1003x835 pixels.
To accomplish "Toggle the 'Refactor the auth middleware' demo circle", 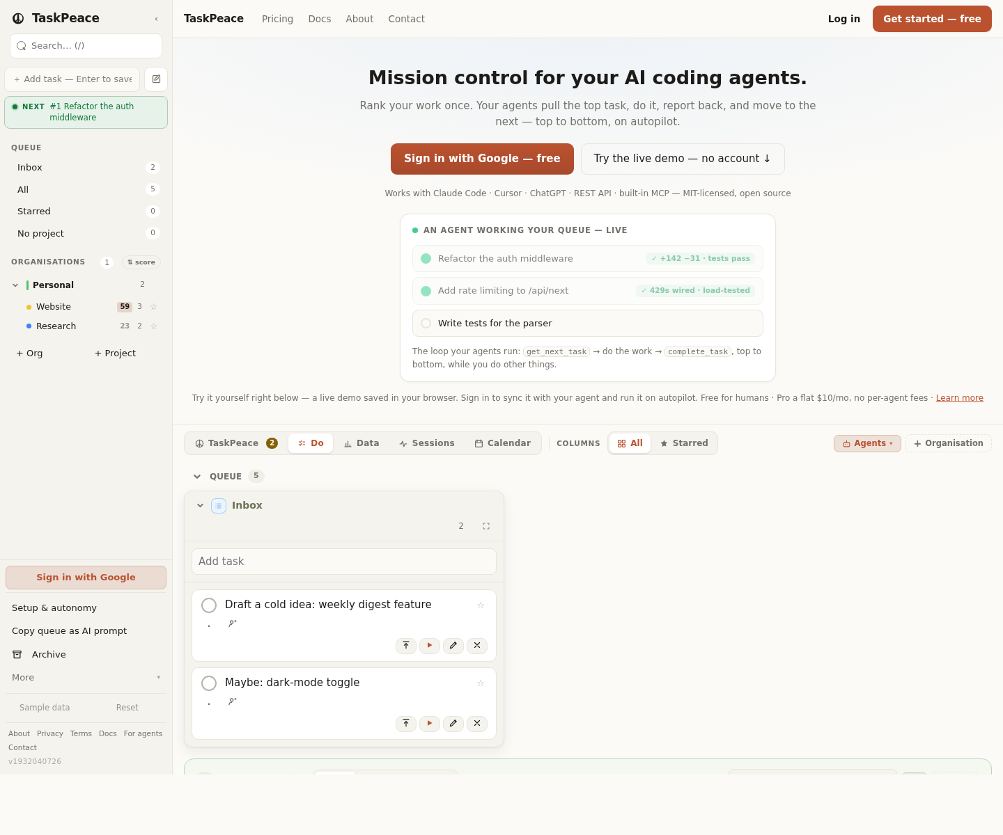I will pos(426,259).
